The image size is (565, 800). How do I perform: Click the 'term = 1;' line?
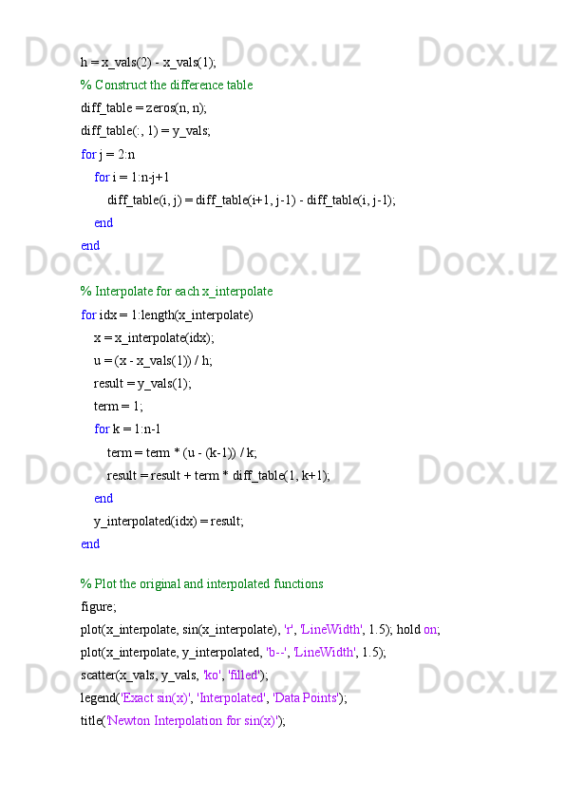coord(119,406)
